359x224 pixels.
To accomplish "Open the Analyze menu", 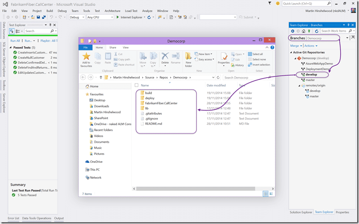I will [147, 11].
